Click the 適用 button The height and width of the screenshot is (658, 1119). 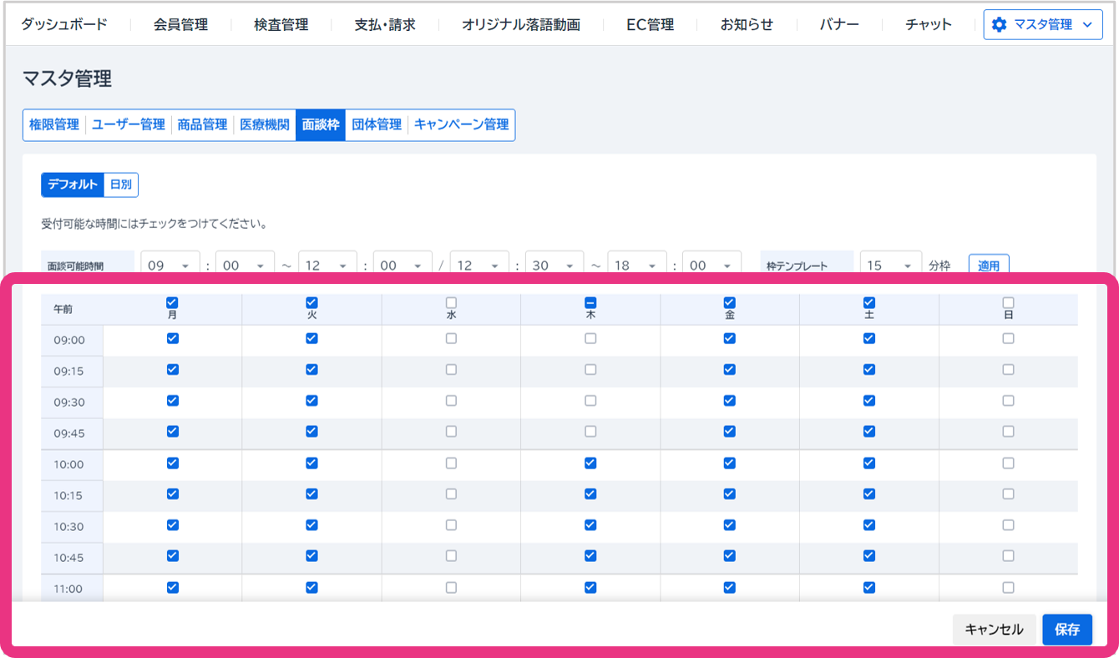(x=989, y=266)
